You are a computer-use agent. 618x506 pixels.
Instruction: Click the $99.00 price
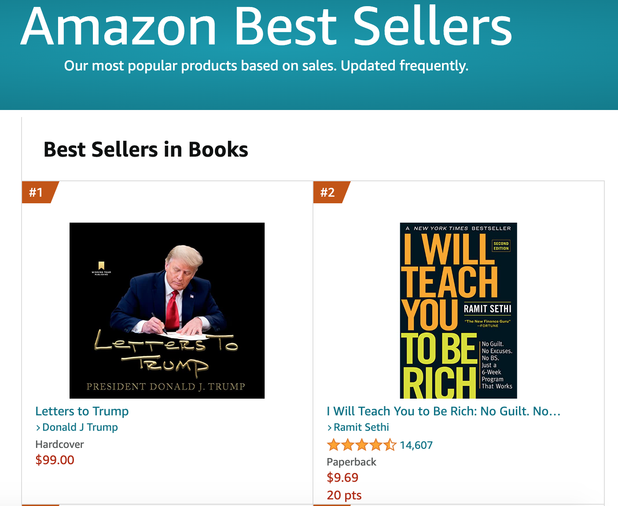(x=55, y=460)
